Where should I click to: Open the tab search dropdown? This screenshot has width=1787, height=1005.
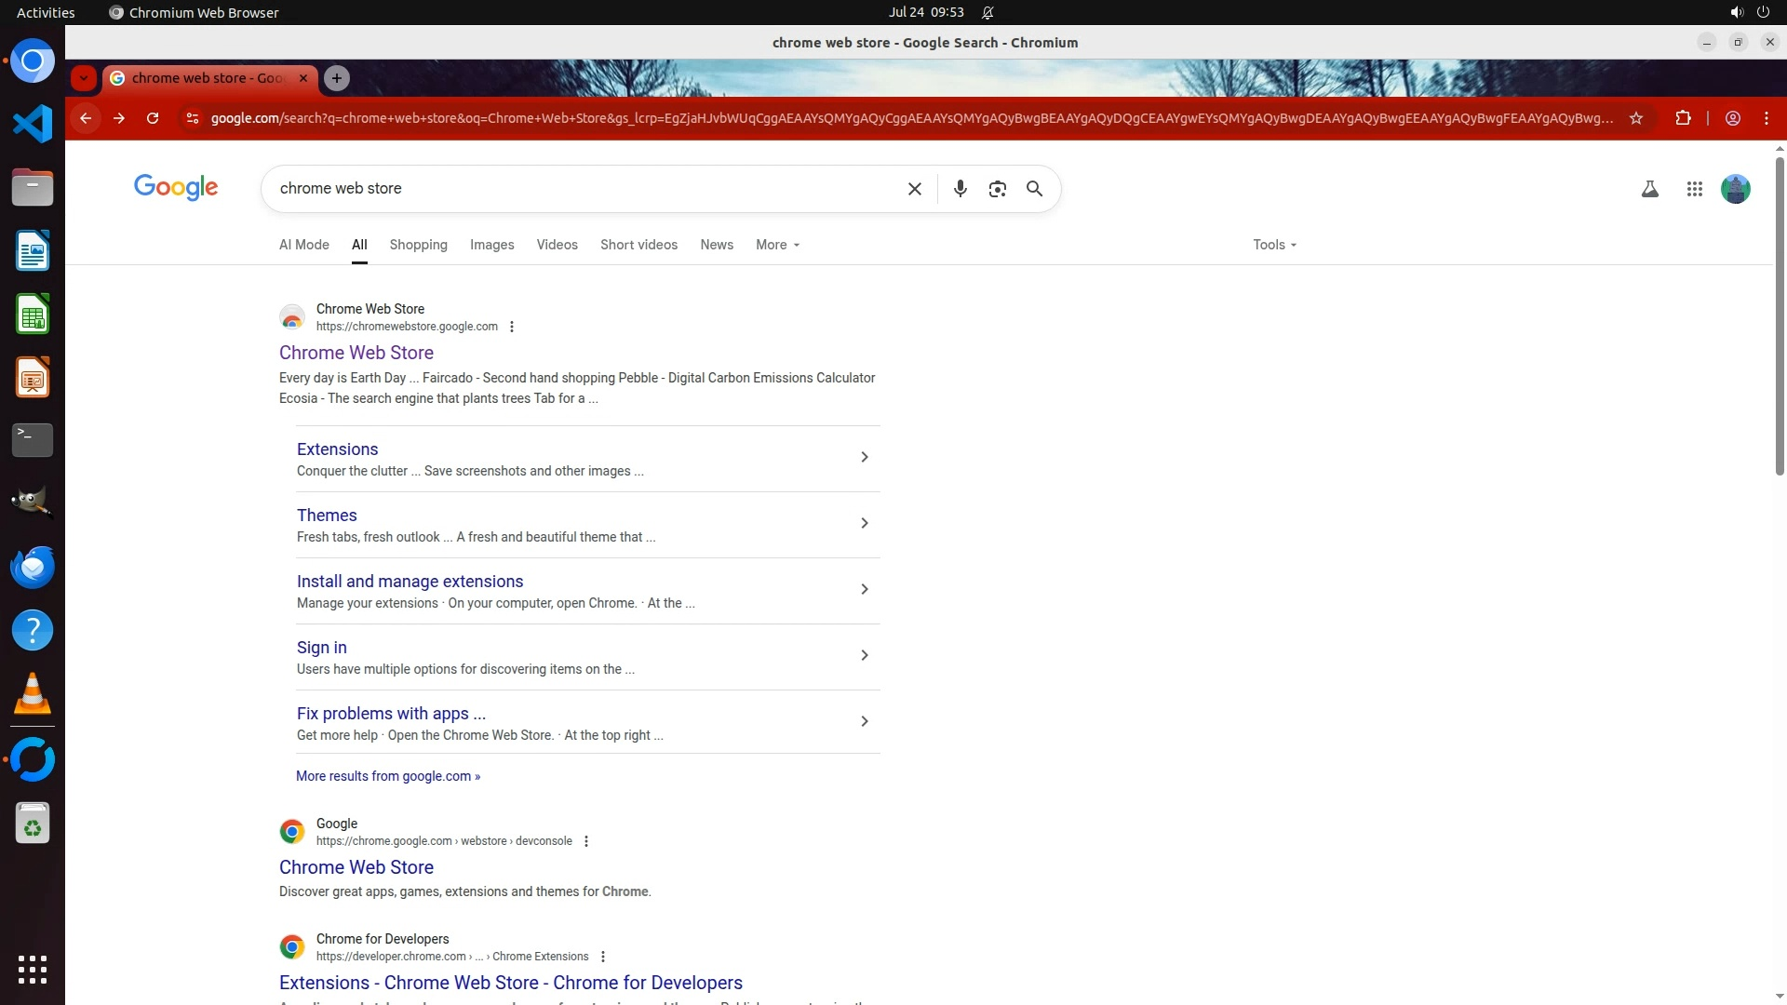[84, 78]
